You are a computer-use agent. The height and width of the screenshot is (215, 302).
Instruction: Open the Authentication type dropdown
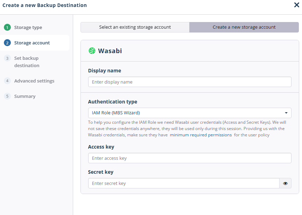[190, 113]
